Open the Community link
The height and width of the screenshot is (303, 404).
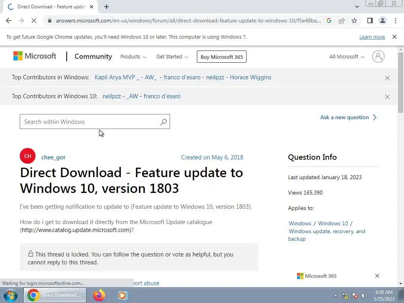(x=93, y=56)
